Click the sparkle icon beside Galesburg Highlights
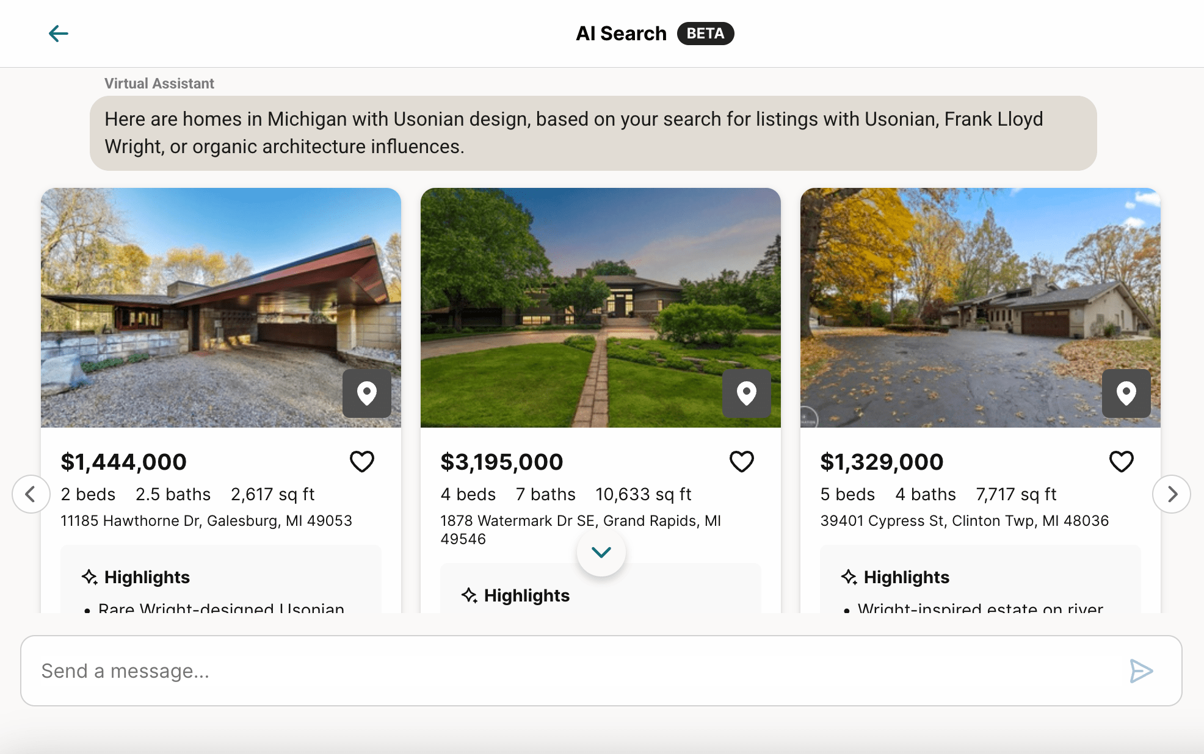 coord(89,576)
